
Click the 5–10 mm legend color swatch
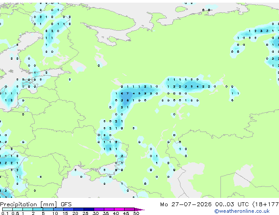click(48, 209)
